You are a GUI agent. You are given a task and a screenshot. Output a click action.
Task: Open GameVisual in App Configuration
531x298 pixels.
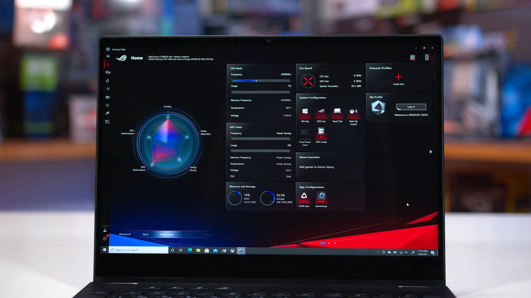pyautogui.click(x=321, y=199)
